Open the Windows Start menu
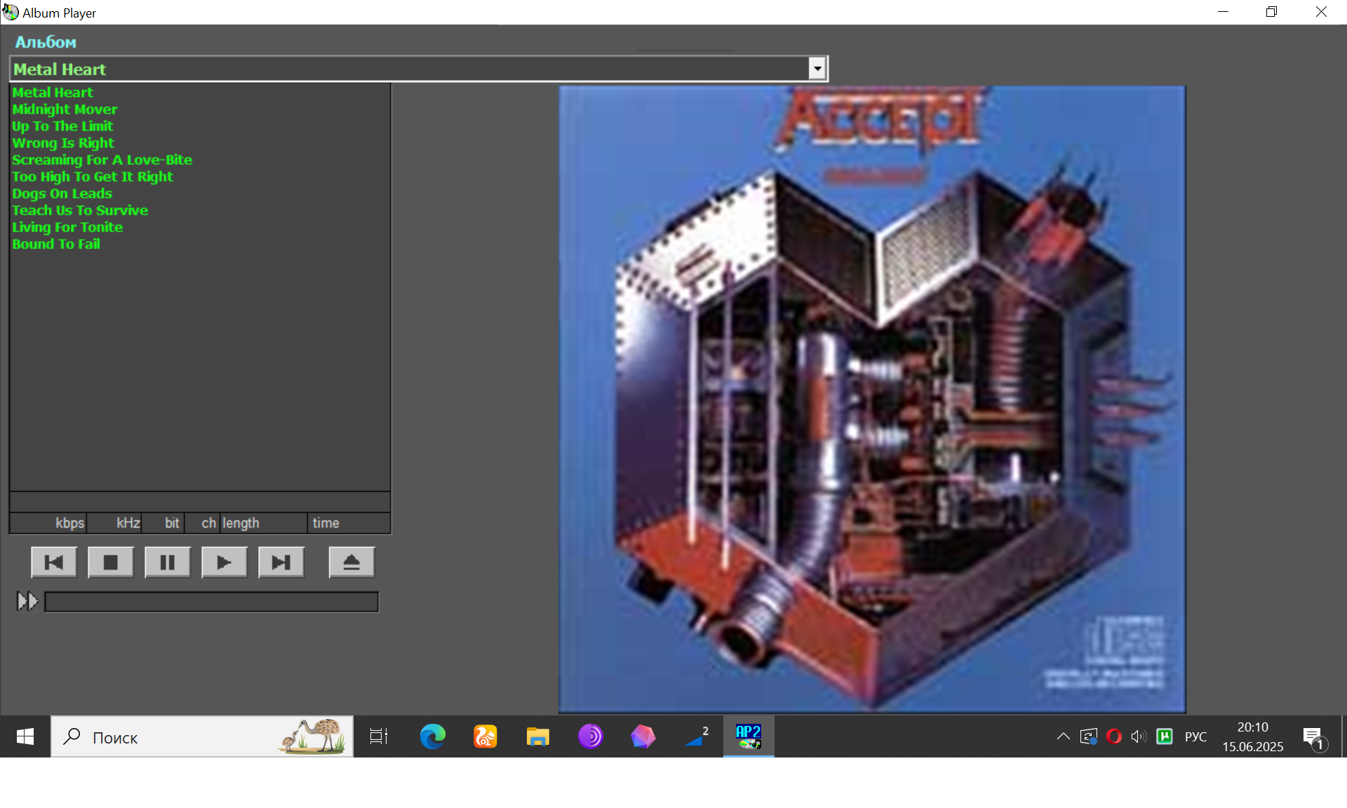The width and height of the screenshot is (1347, 808). (x=25, y=736)
